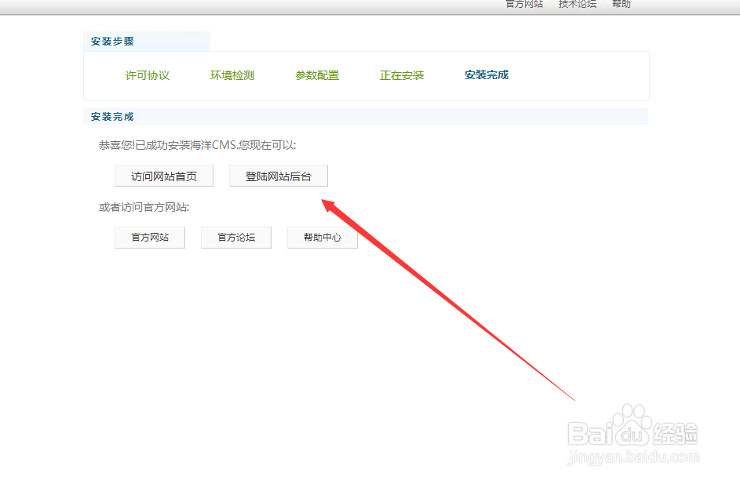The height and width of the screenshot is (483, 740).
Task: Open 帮助 from the top menu bar
Action: [x=621, y=4]
